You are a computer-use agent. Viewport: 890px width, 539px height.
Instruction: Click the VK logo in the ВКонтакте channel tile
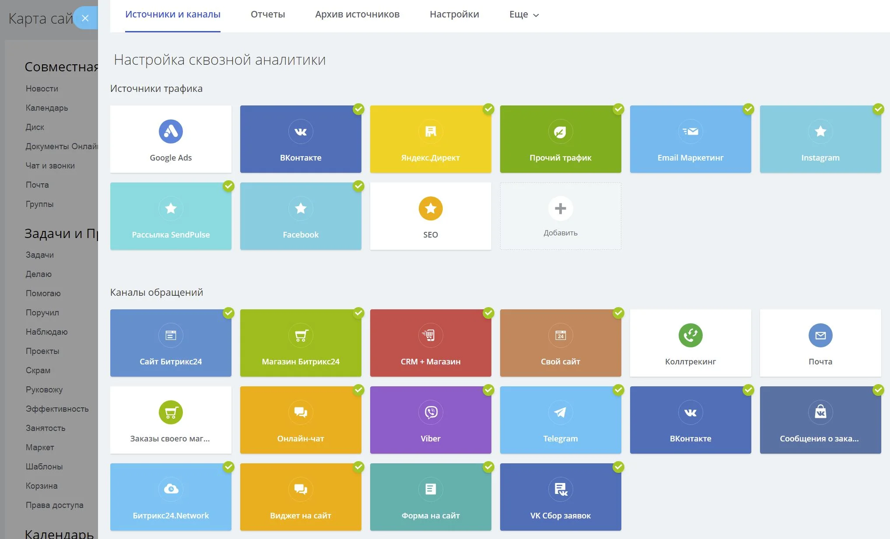[690, 412]
